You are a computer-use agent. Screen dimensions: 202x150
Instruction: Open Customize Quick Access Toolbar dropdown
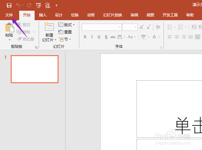pyautogui.click(x=56, y=5)
